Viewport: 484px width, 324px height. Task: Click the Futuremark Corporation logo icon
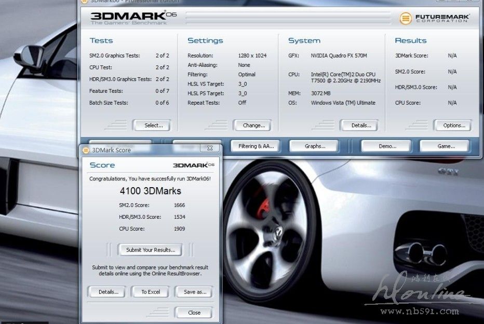pyautogui.click(x=406, y=18)
